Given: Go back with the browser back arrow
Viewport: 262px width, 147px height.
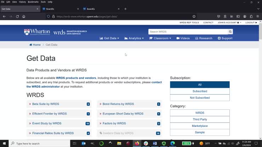Looking at the screenshot, I should pos(4,17).
